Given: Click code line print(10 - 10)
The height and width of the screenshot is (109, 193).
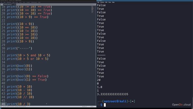Looking at the screenshot, I should [19, 90].
